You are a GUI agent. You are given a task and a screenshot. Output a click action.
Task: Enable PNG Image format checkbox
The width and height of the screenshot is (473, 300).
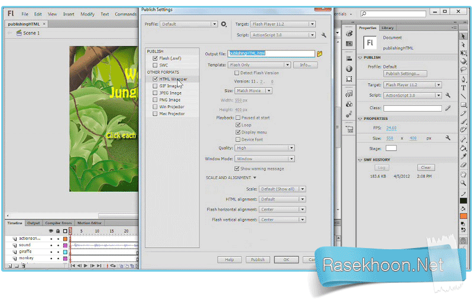[155, 100]
